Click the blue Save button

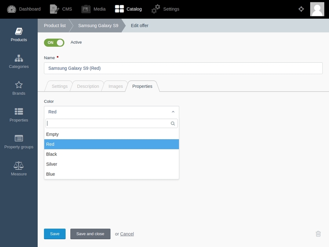point(55,234)
